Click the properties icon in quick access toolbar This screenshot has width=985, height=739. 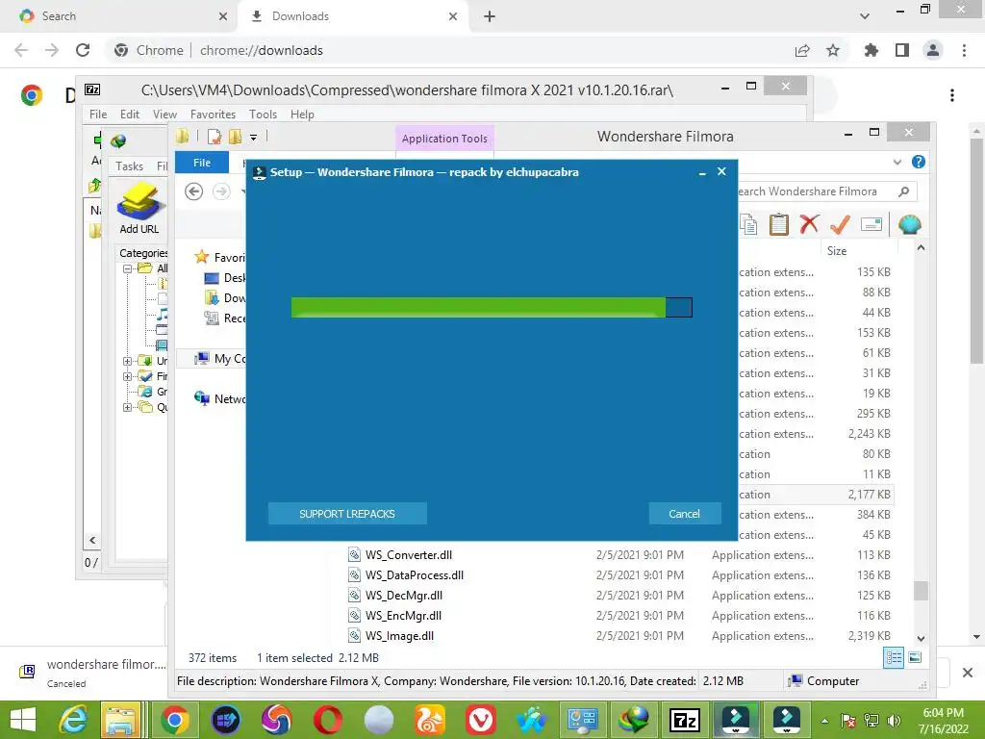[215, 137]
